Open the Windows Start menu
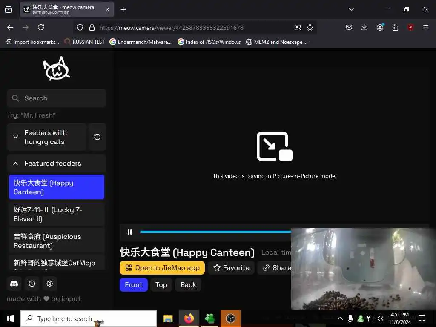This screenshot has width=436, height=327. pos(10,318)
